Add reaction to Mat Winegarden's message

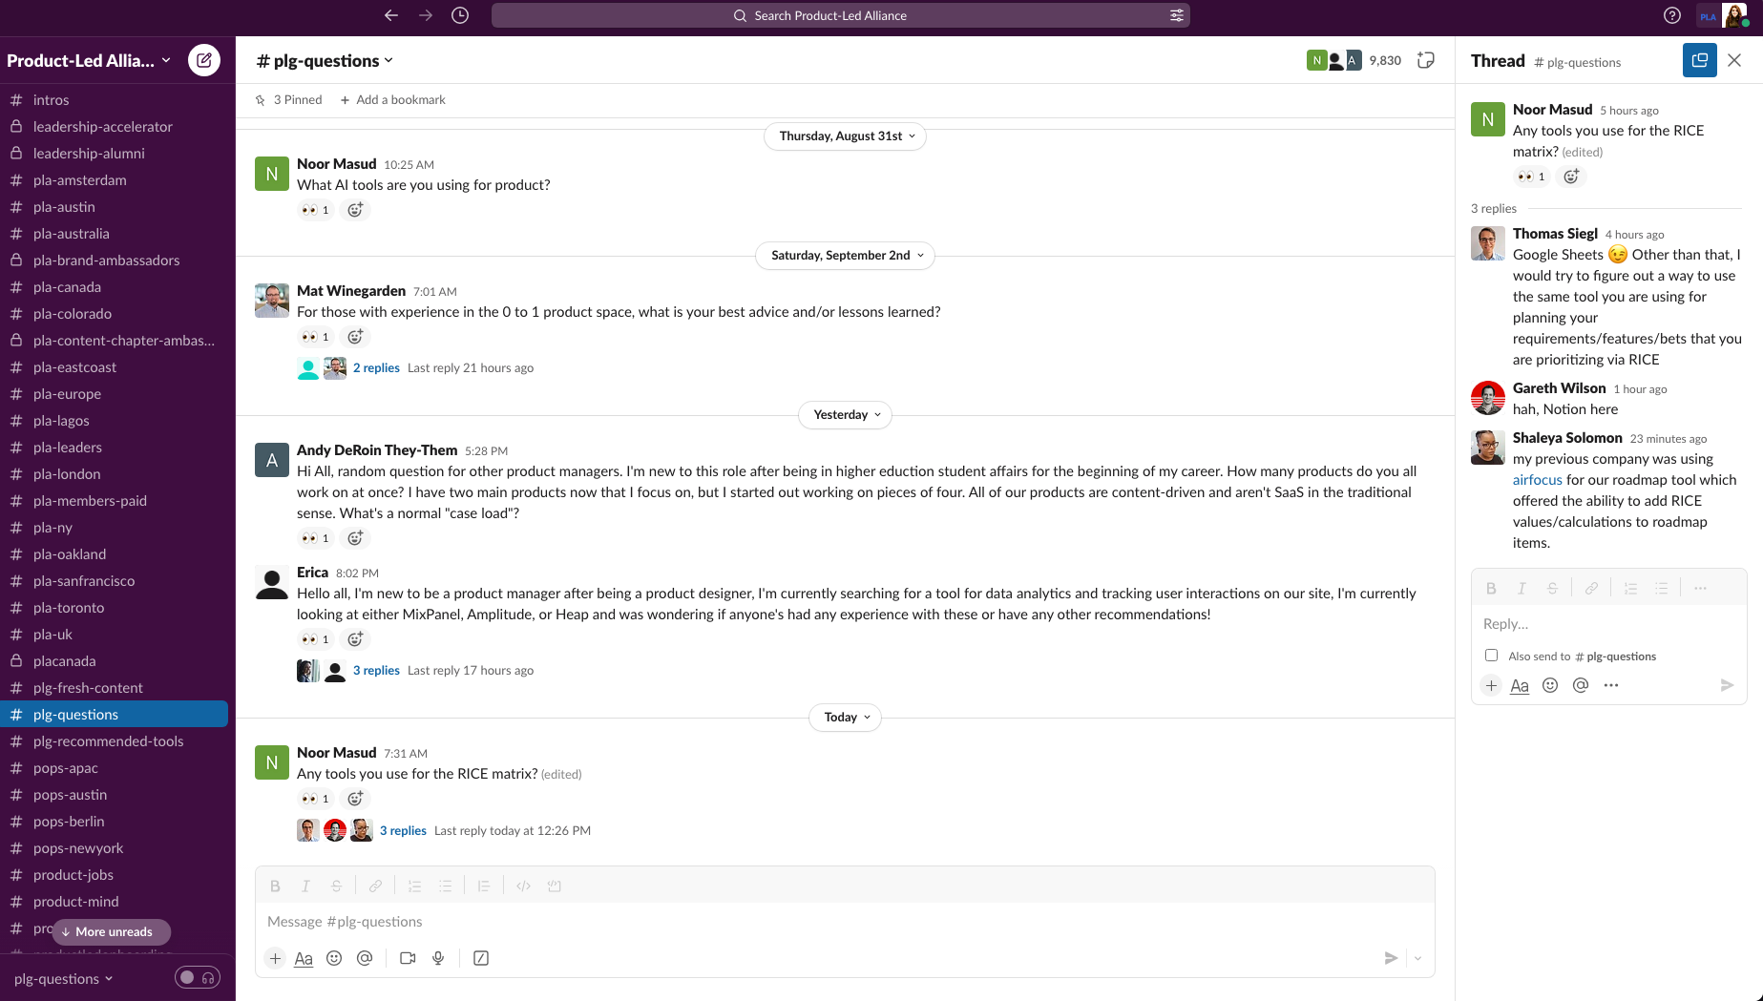[355, 337]
